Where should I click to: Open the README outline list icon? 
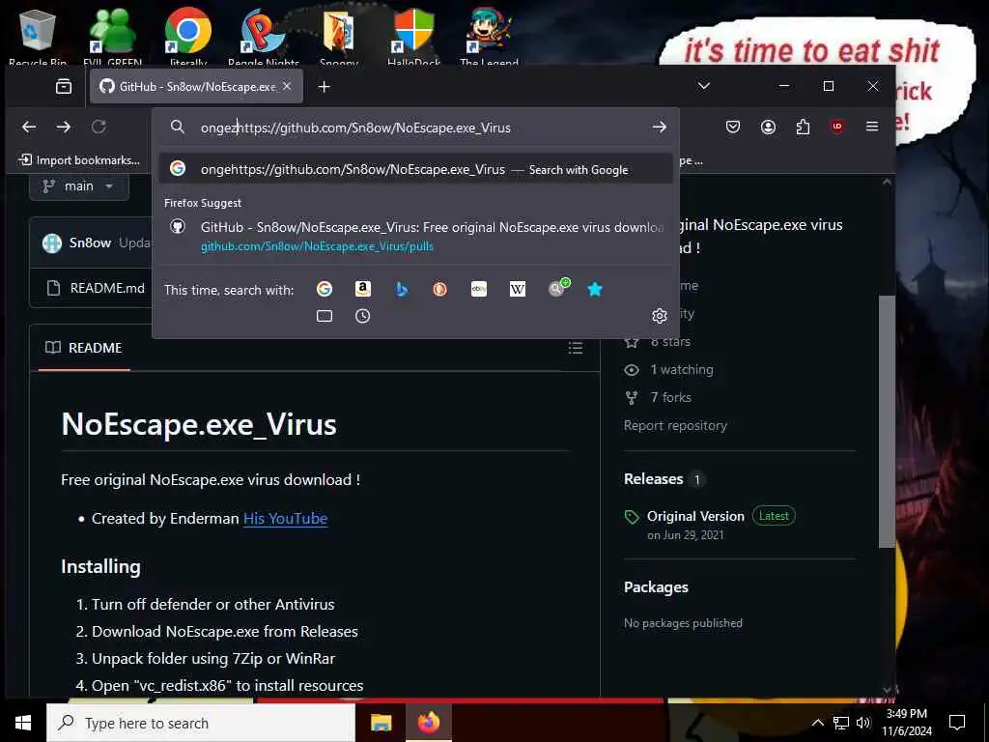click(576, 348)
